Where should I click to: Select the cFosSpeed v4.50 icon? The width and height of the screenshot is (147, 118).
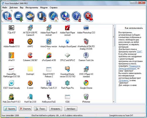[x=49, y=55]
